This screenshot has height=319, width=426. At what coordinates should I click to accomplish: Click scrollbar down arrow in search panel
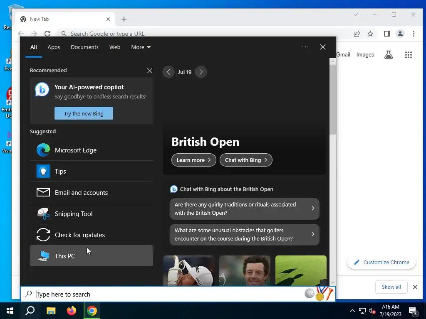(x=333, y=282)
